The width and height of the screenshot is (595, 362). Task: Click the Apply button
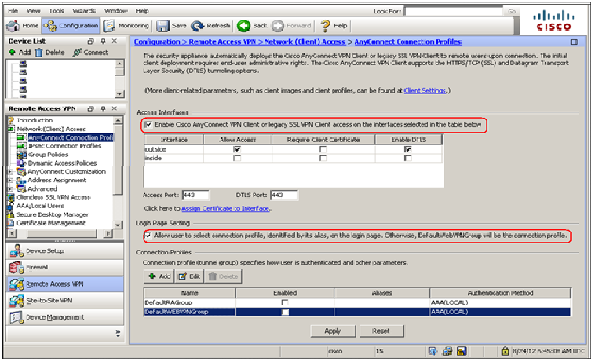click(333, 331)
